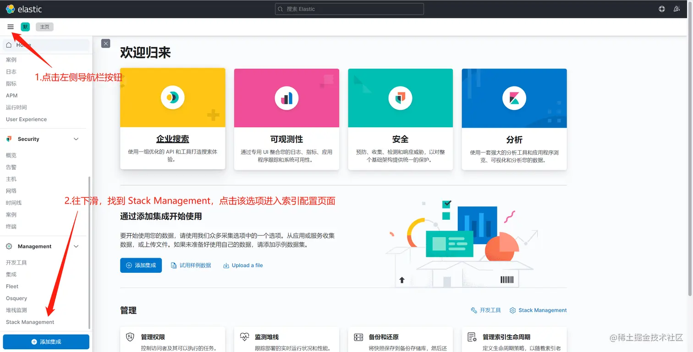The width and height of the screenshot is (693, 352).
Task: Open the 可观测性 card title
Action: tap(286, 139)
